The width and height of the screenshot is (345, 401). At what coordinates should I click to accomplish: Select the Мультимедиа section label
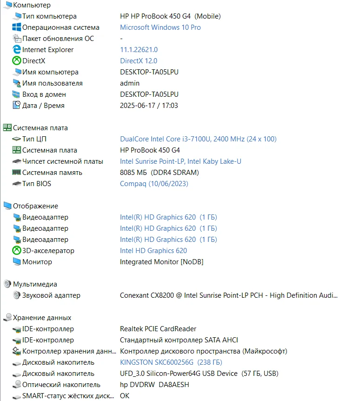click(x=35, y=284)
